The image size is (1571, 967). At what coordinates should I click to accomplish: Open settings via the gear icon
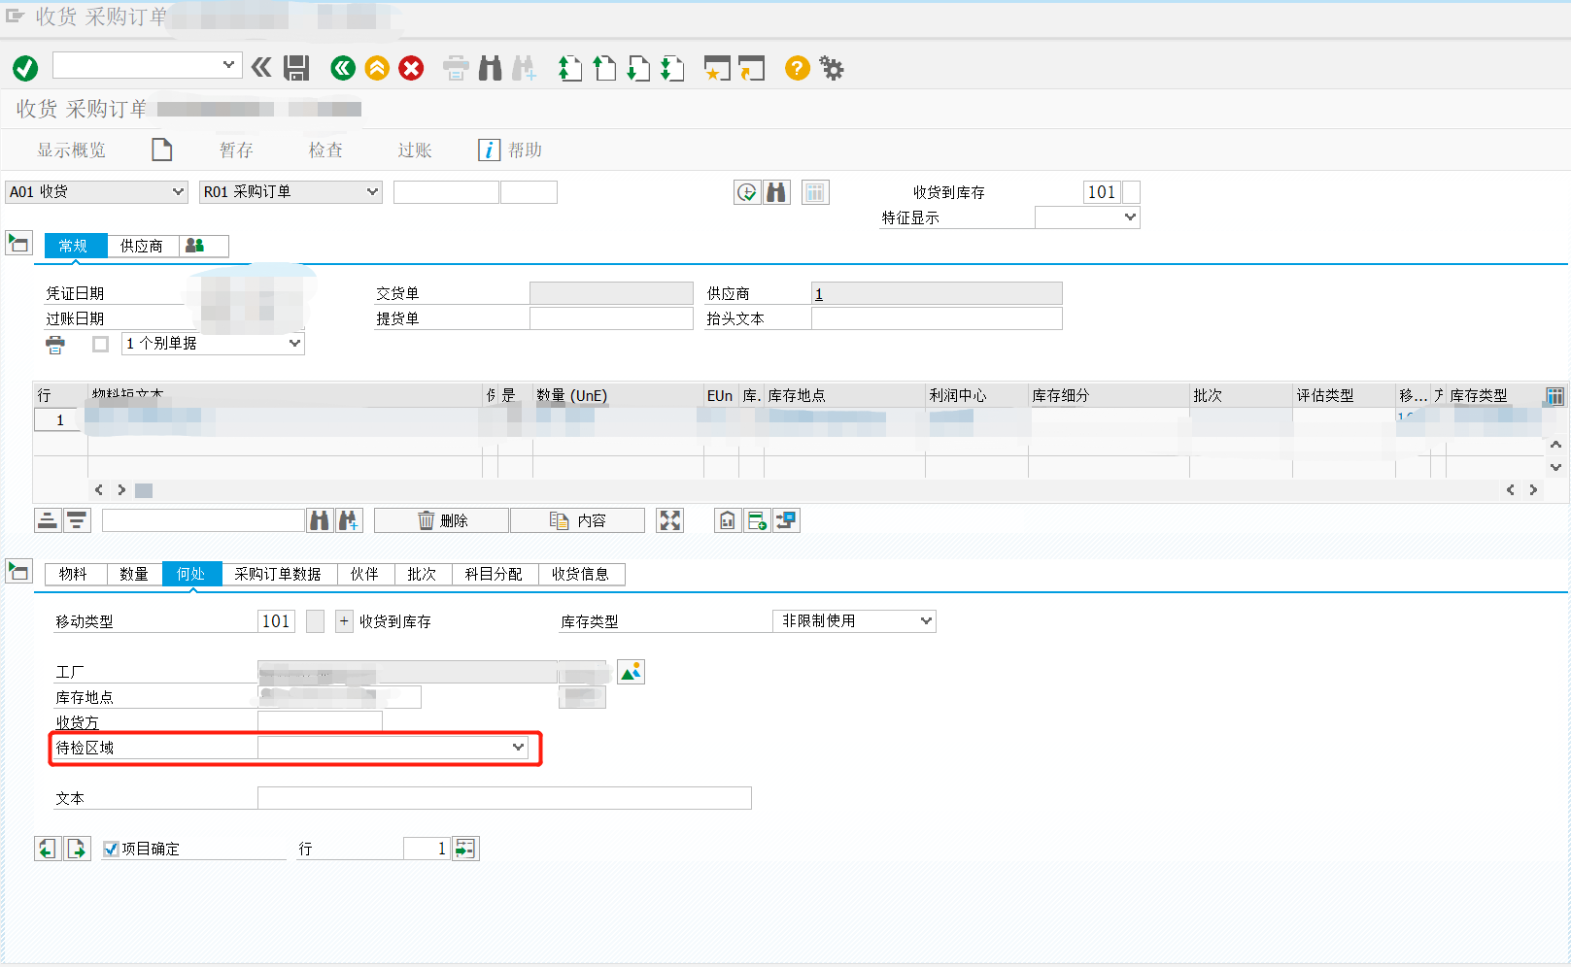tap(832, 68)
